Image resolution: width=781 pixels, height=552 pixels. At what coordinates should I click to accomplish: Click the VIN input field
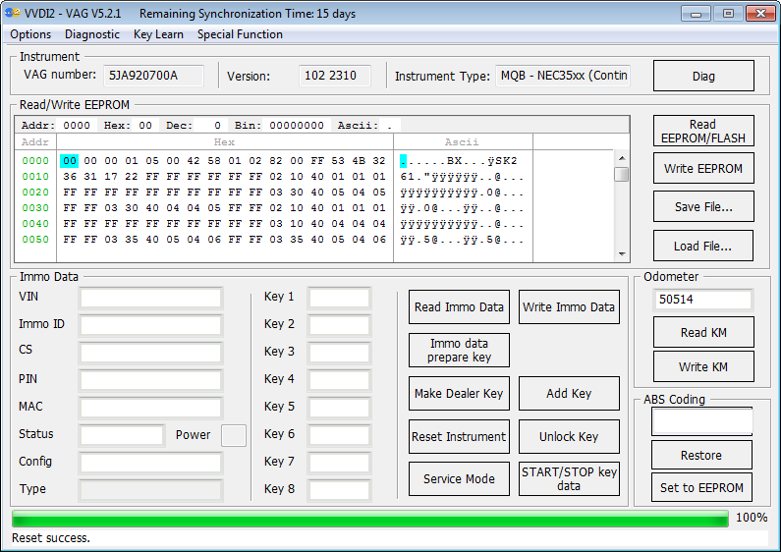(150, 298)
